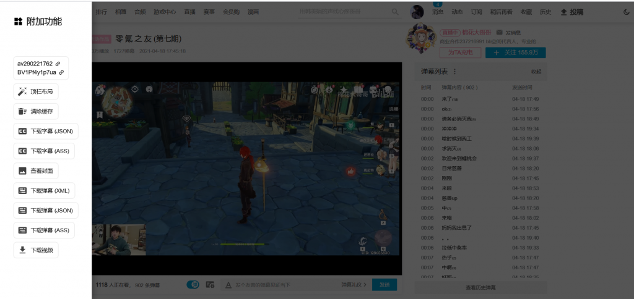This screenshot has width=634, height=299.
Task: Open the 相簿 album nav item
Action: (121, 12)
